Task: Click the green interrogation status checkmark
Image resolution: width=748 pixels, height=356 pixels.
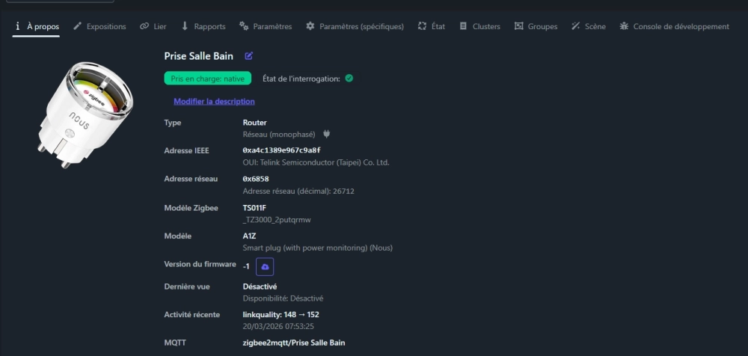Action: 349,79
